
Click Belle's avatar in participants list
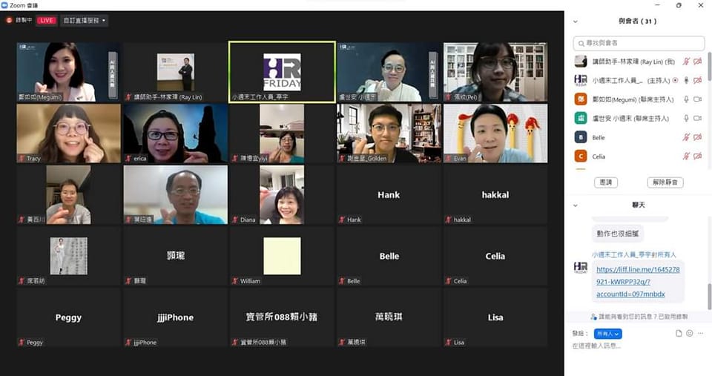tap(581, 137)
